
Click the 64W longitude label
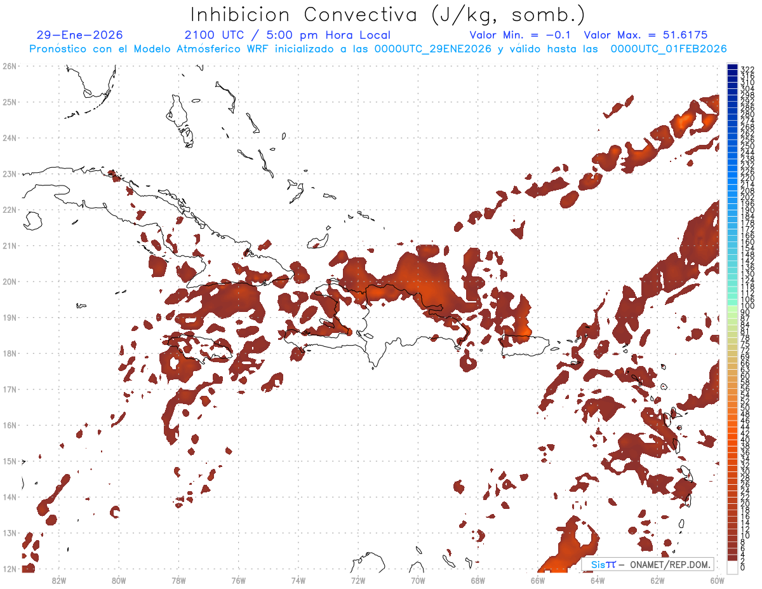click(x=598, y=580)
